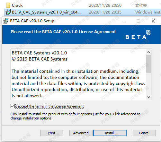Minimize the BETA CAE Setup window

tap(124, 21)
